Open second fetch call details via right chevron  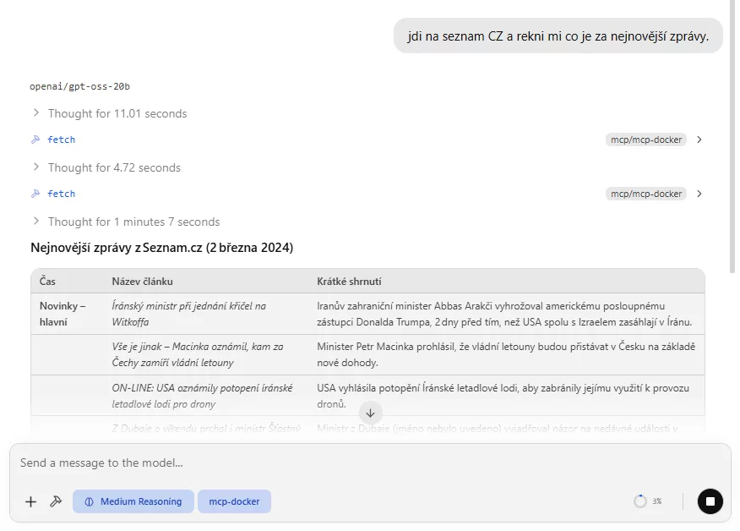click(699, 194)
